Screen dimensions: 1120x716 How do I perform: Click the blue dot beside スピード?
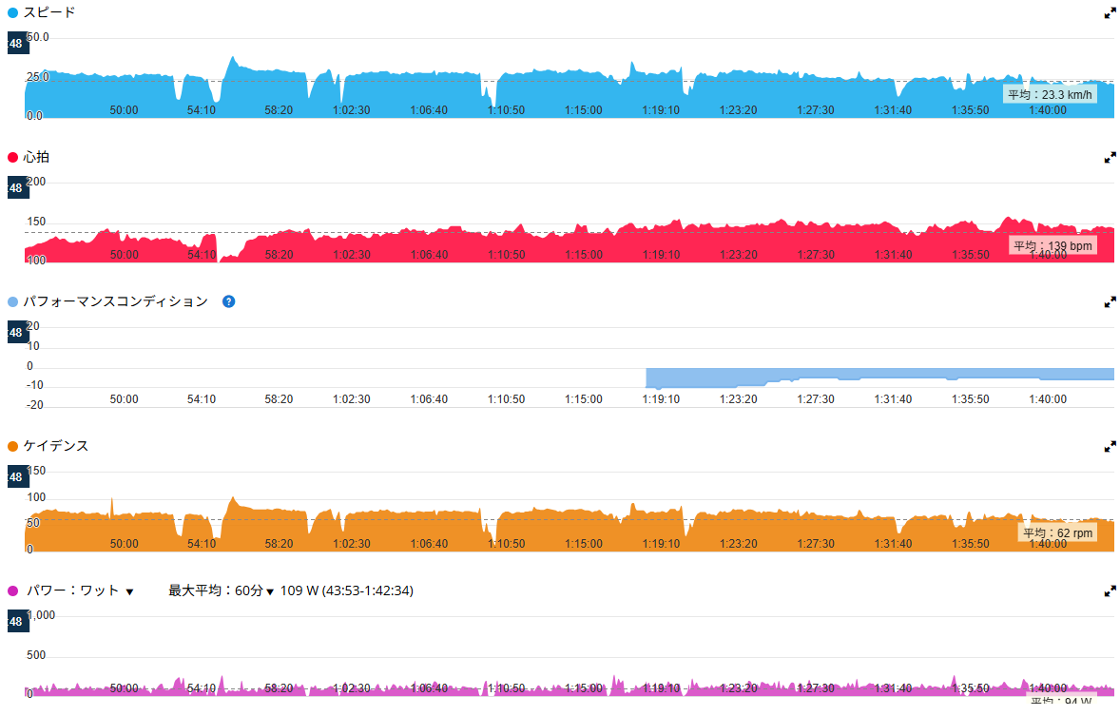click(12, 13)
